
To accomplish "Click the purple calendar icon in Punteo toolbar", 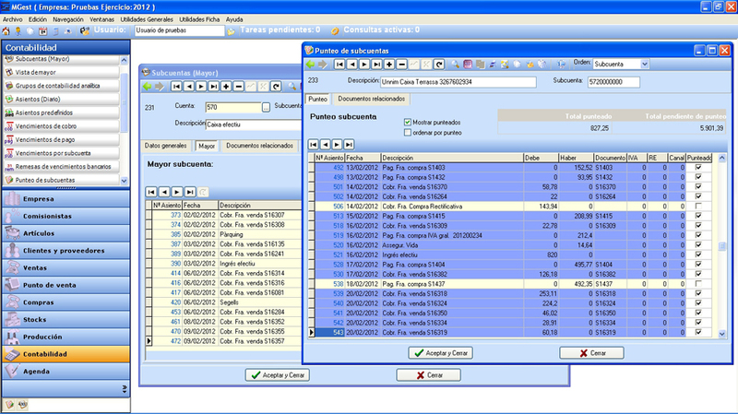I will 468,64.
